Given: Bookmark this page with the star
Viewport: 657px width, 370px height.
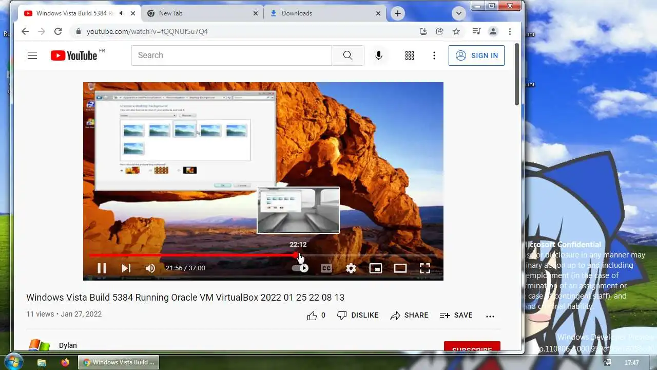Looking at the screenshot, I should 456,31.
